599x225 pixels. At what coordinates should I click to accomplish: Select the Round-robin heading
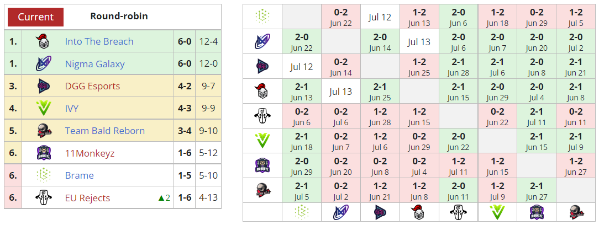(119, 16)
